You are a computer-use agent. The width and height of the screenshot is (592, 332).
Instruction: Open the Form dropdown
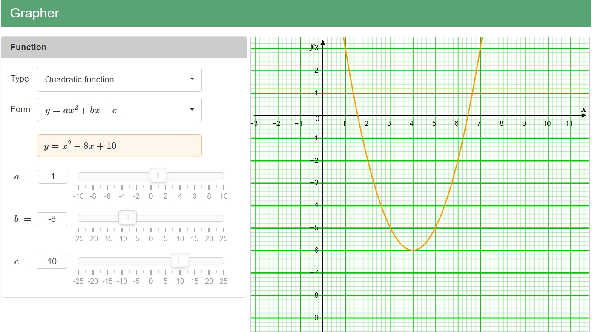tap(119, 110)
